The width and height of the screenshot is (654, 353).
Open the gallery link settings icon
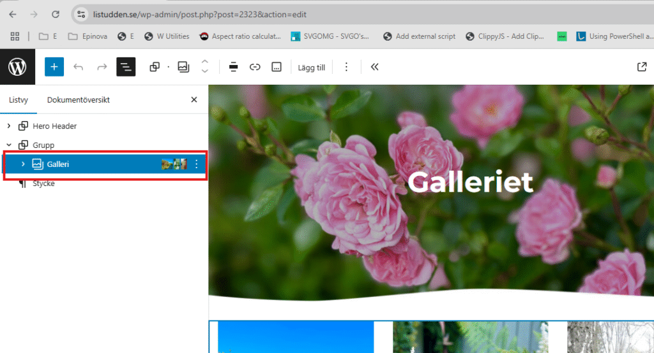255,67
